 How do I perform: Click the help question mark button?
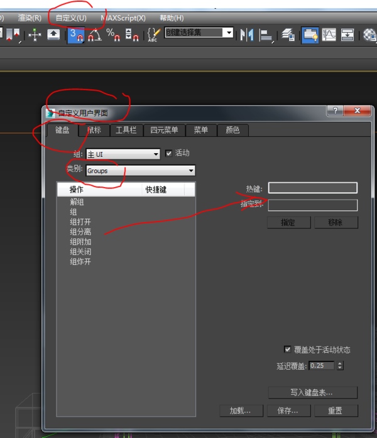tap(335, 110)
